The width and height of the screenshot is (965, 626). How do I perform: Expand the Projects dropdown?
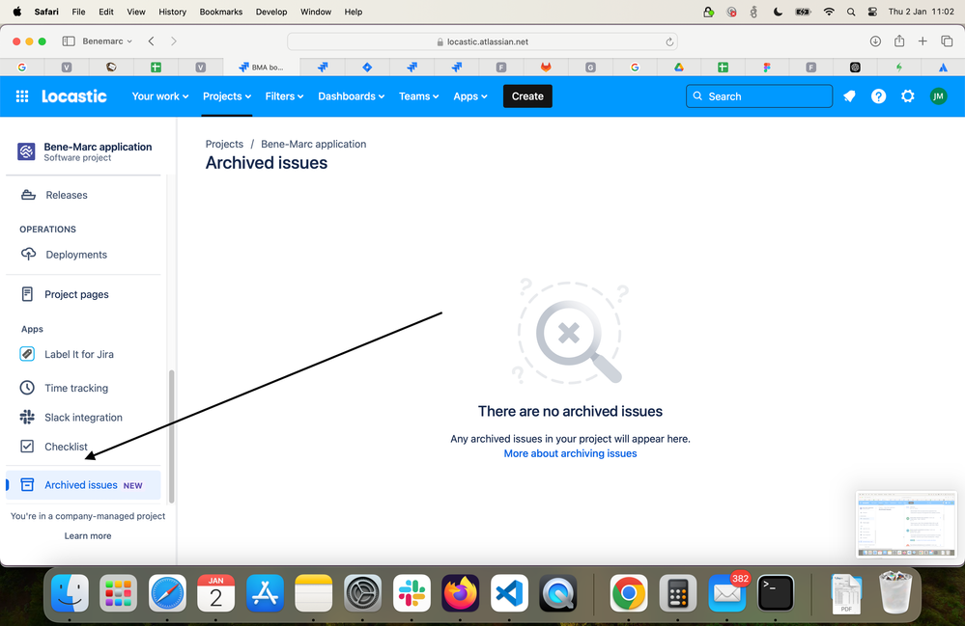pyautogui.click(x=226, y=95)
